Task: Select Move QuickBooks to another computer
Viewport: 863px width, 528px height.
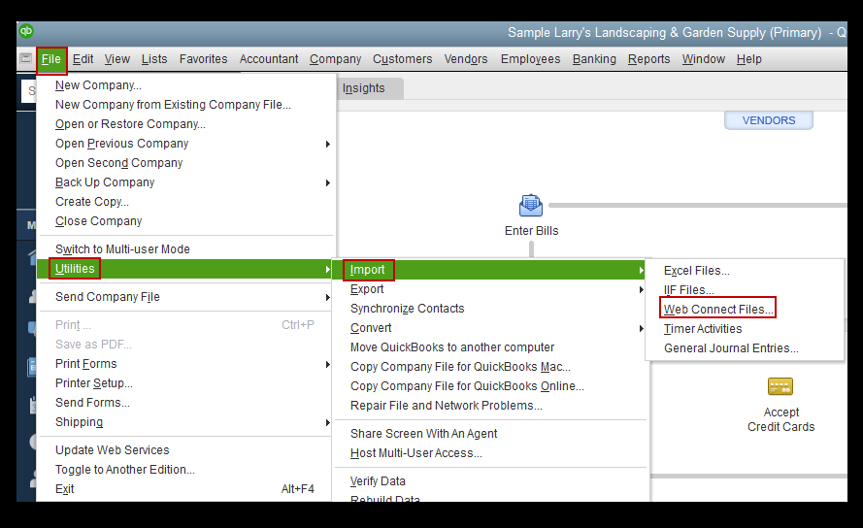Action: (489, 347)
